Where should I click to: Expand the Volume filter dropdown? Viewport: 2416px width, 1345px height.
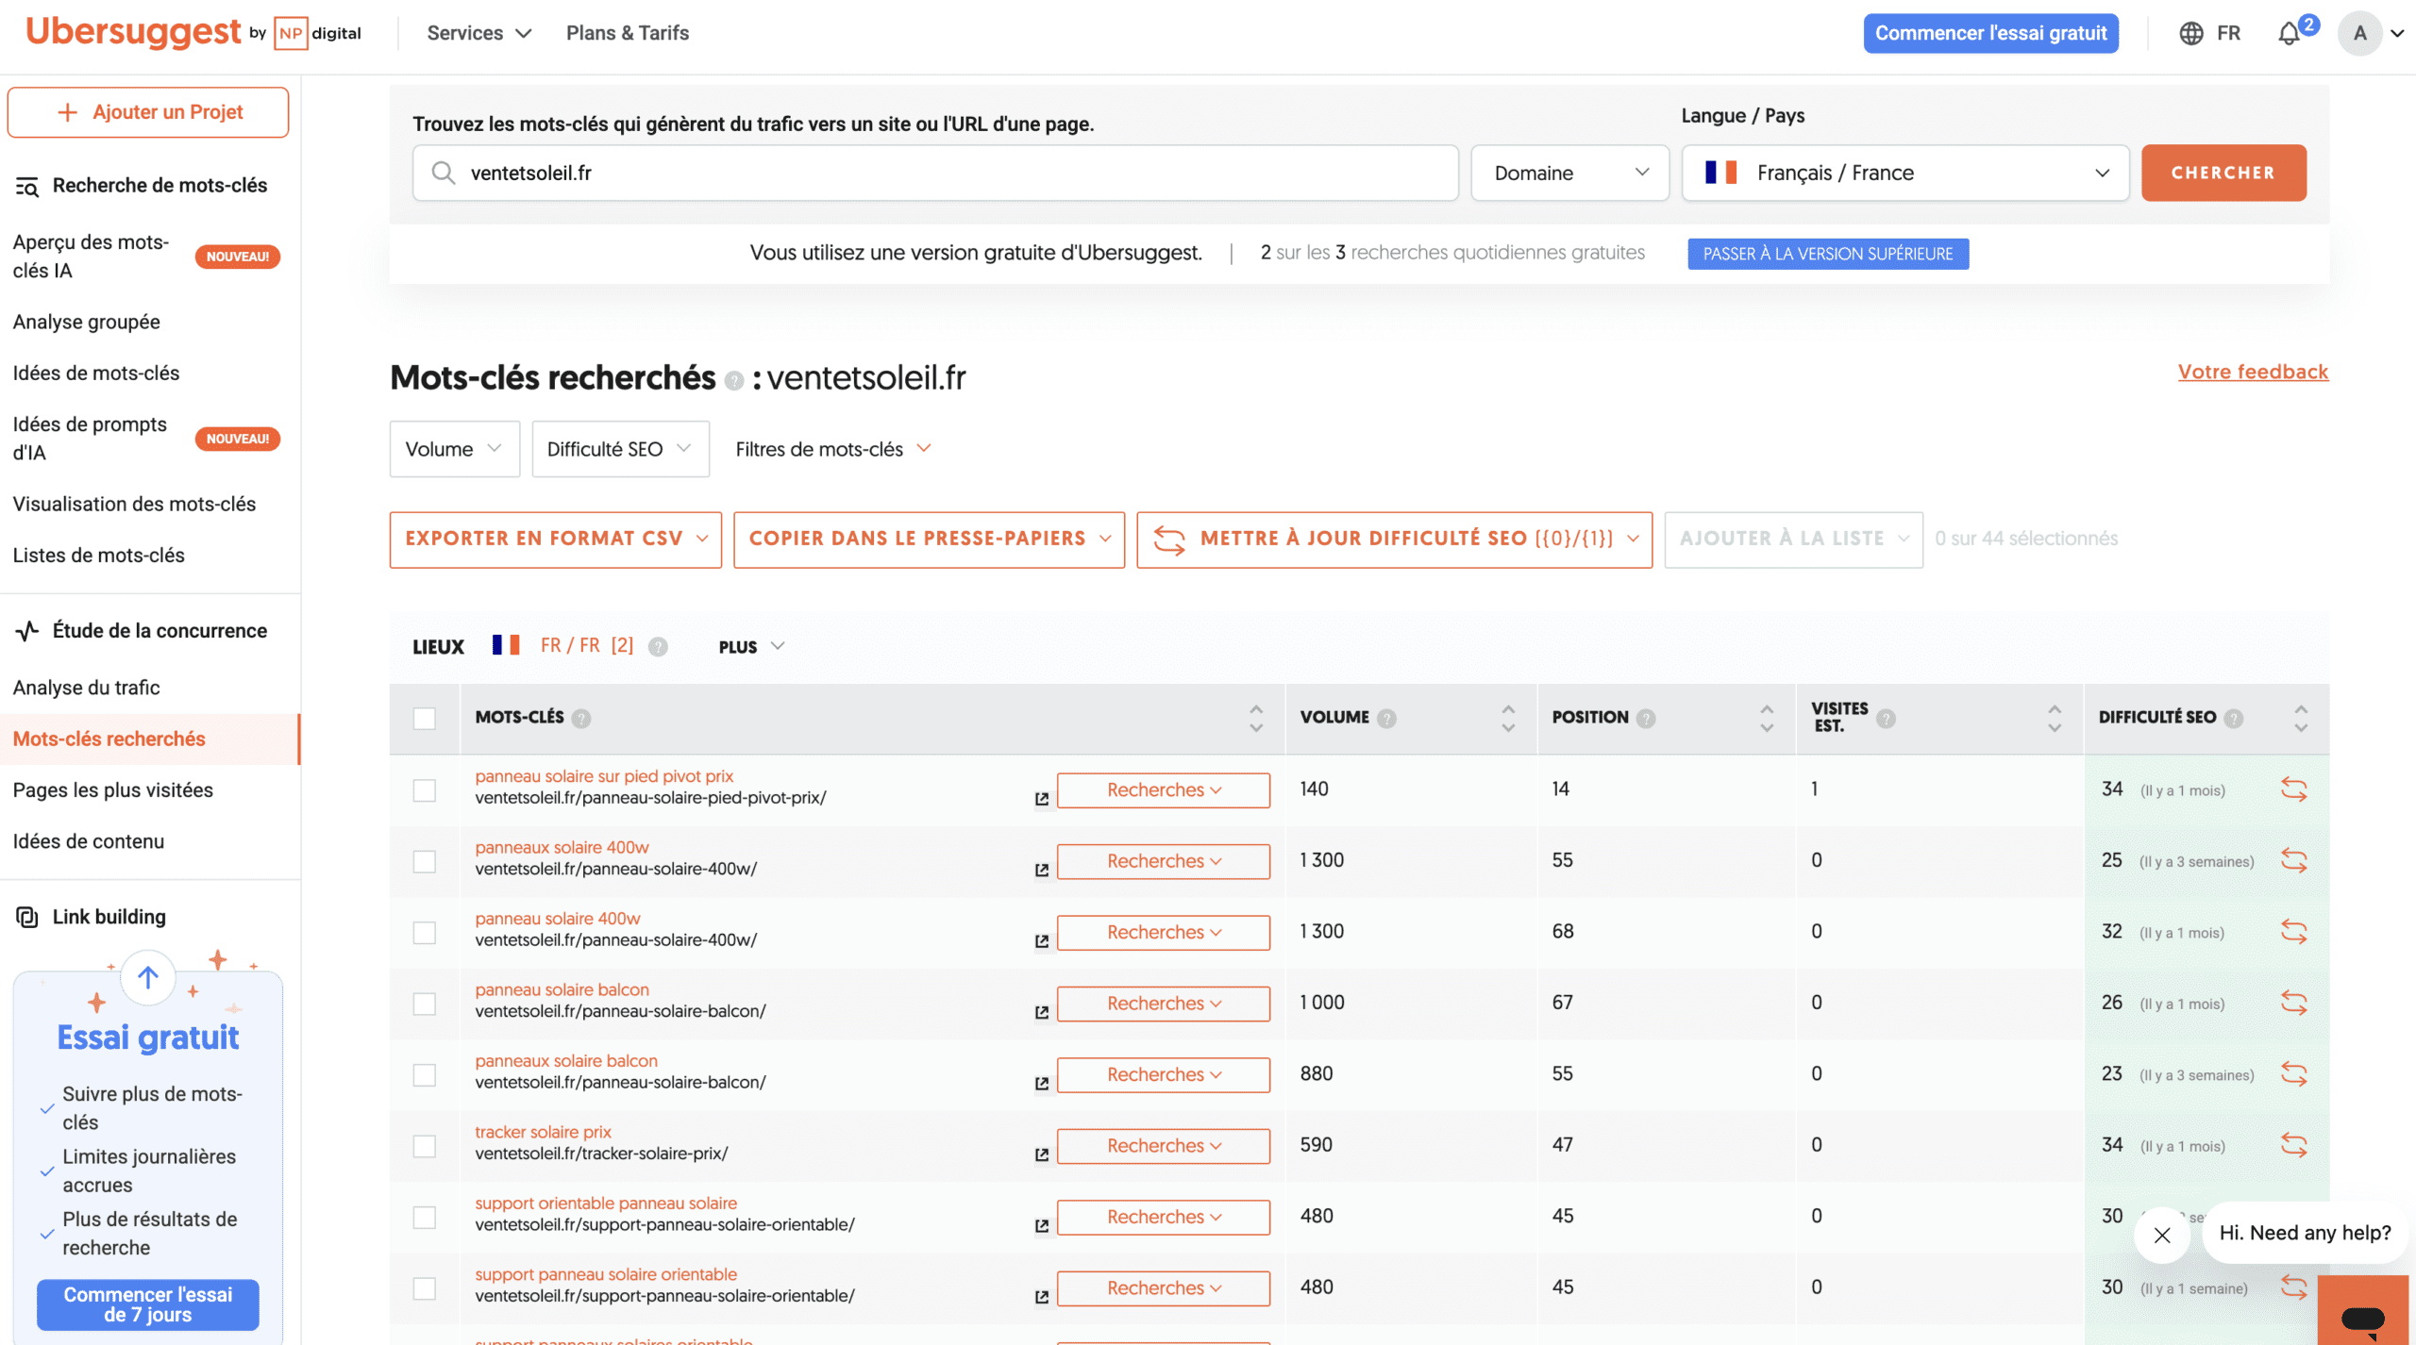click(x=454, y=448)
